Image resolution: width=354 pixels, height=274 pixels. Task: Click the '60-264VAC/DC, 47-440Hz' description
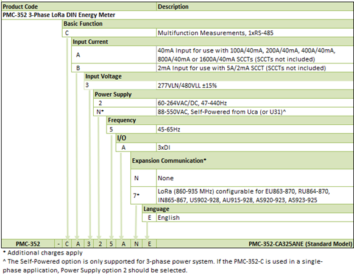(192, 103)
